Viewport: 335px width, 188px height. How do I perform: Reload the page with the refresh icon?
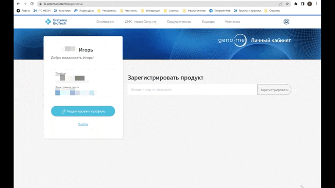coord(32,4)
